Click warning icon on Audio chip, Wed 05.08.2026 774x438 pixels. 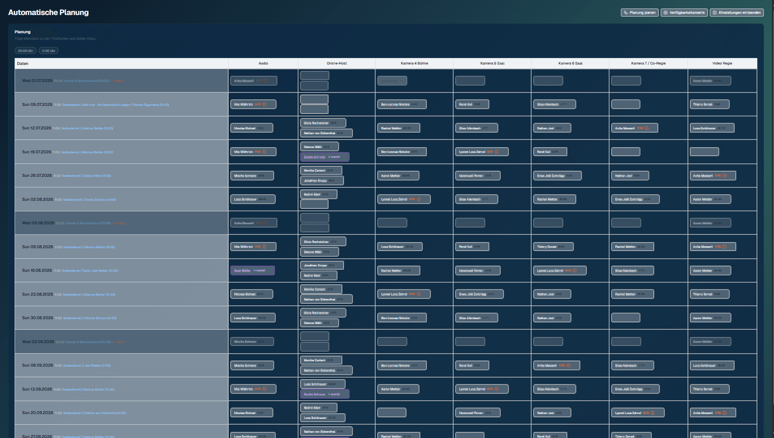tap(266, 223)
